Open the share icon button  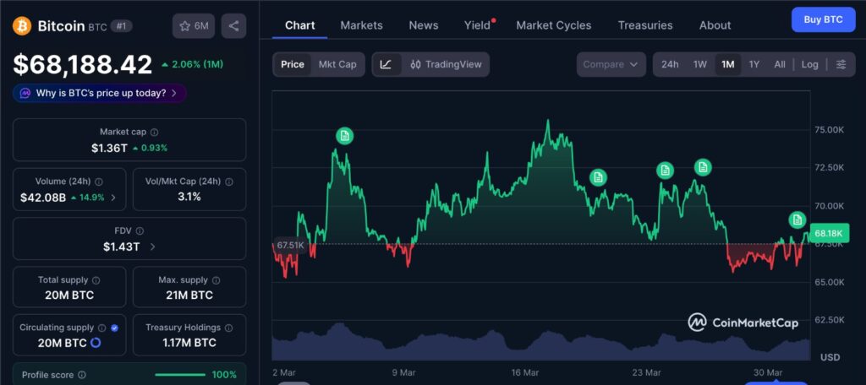[233, 26]
